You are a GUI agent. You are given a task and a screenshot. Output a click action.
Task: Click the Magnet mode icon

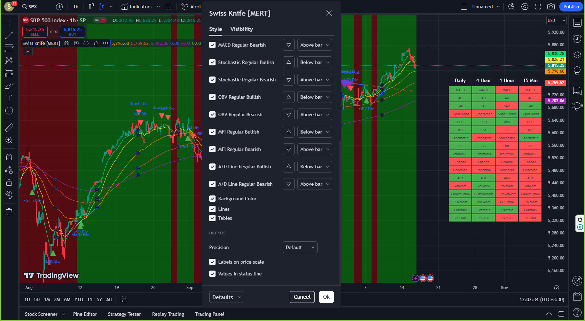(9, 157)
